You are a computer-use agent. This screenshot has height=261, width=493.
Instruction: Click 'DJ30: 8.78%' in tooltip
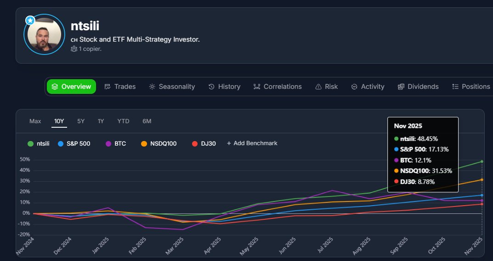click(414, 182)
